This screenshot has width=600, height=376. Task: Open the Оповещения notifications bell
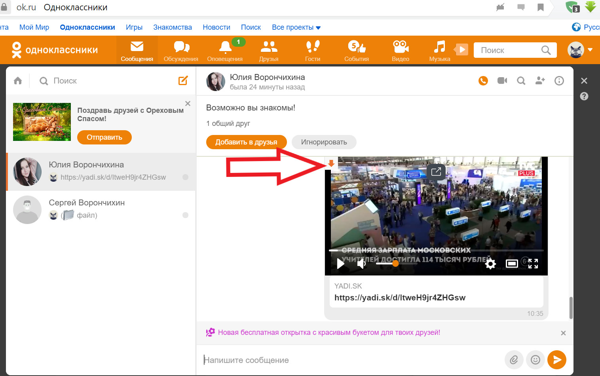(225, 51)
